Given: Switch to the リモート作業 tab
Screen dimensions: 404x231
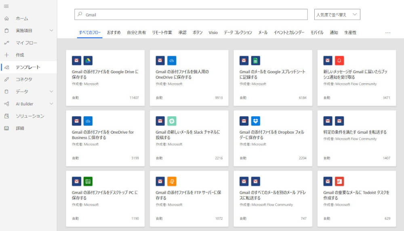Looking at the screenshot, I should [162, 32].
